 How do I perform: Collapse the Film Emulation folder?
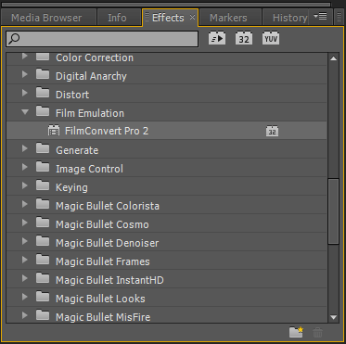pyautogui.click(x=25, y=112)
